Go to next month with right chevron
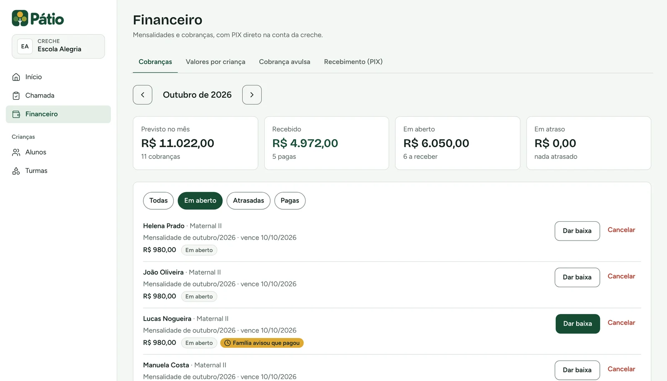 pyautogui.click(x=252, y=95)
